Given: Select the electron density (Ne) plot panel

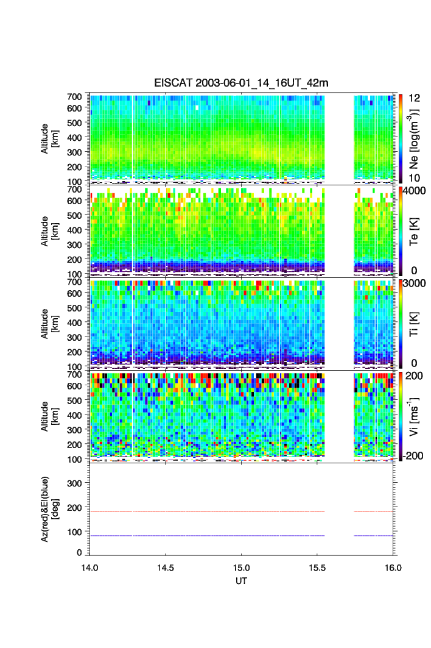Looking at the screenshot, I should click(x=207, y=138).
